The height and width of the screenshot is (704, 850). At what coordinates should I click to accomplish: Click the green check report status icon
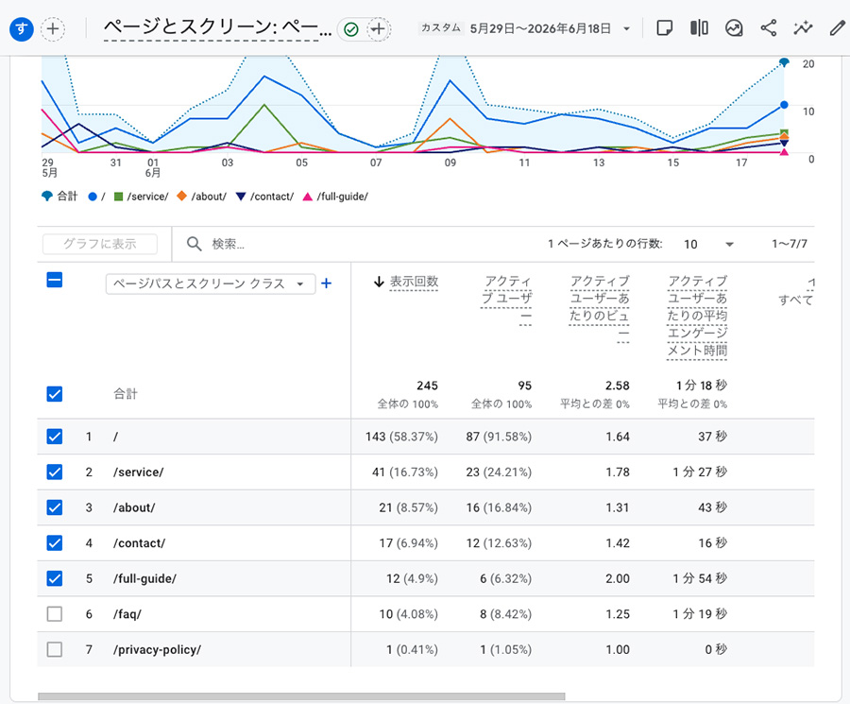[x=351, y=29]
